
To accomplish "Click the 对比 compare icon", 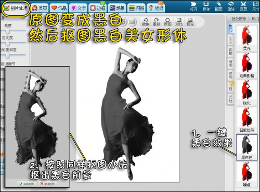I will 179,22.
